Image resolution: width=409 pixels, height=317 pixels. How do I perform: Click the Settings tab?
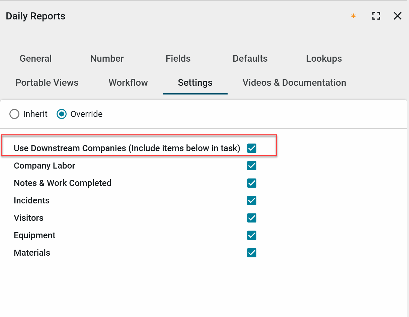coord(195,82)
